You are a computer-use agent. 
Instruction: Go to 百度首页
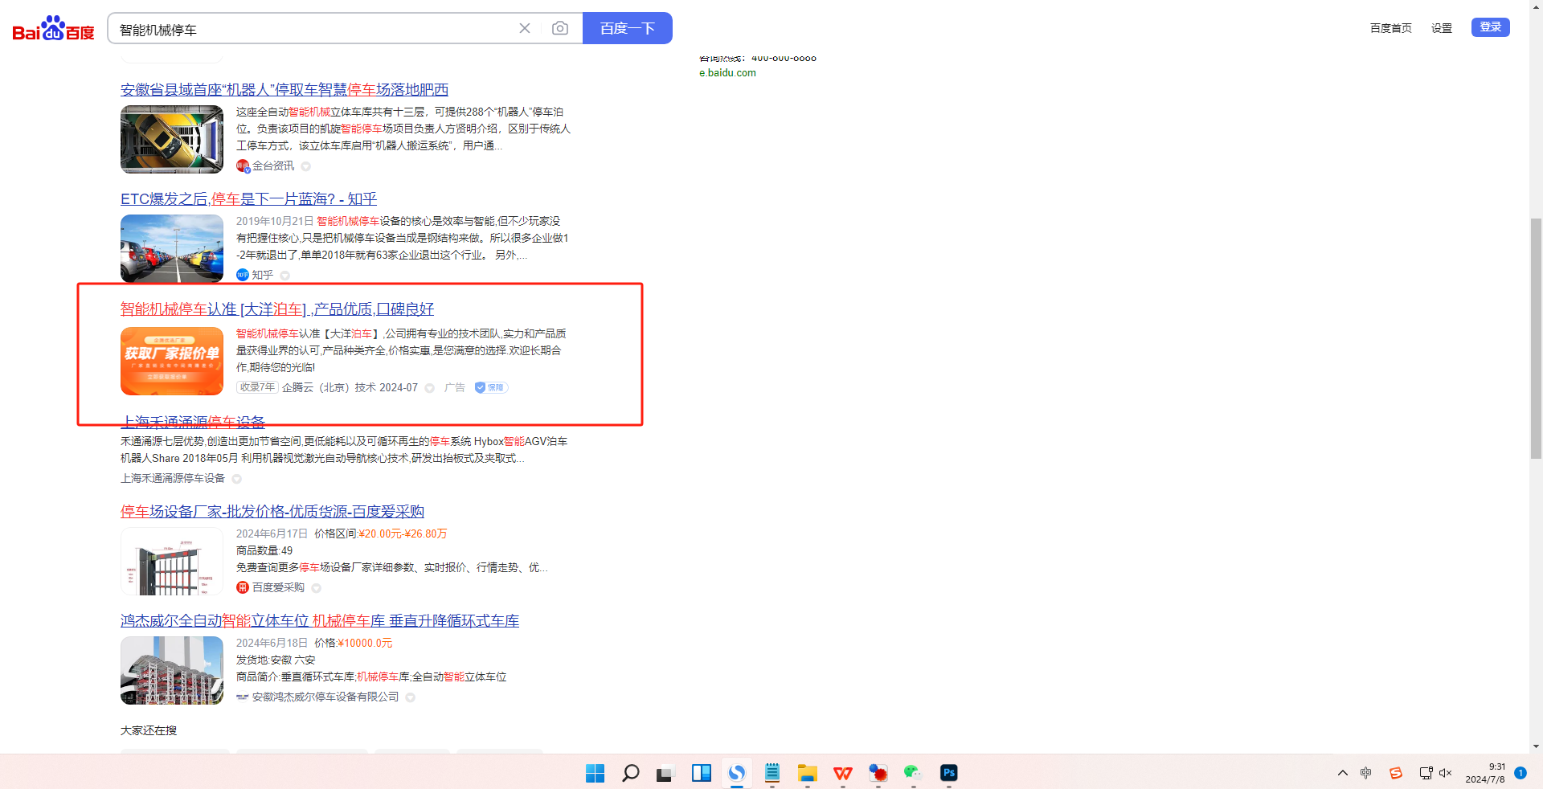[1390, 28]
